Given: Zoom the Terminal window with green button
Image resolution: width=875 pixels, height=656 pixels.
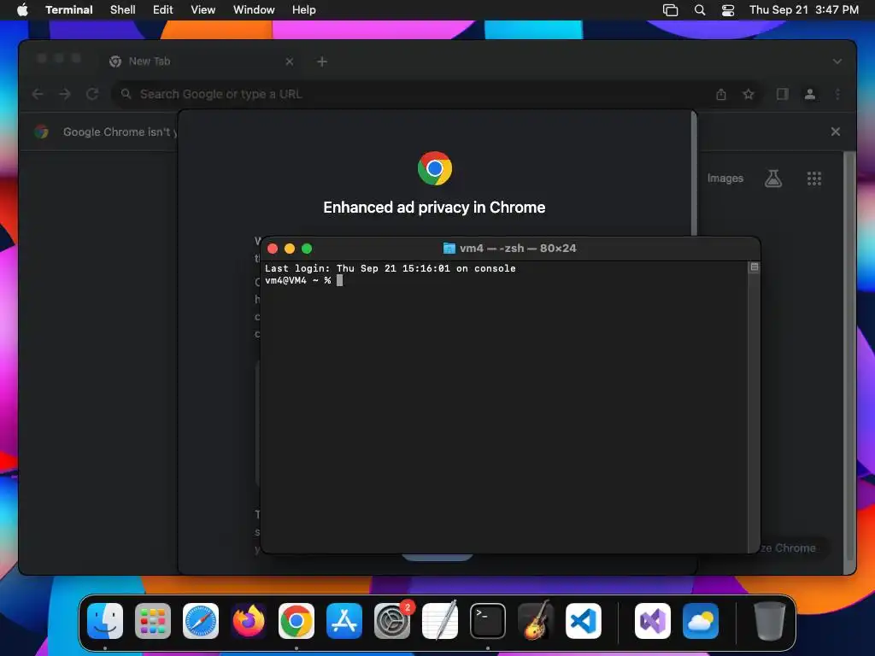Looking at the screenshot, I should coord(307,249).
